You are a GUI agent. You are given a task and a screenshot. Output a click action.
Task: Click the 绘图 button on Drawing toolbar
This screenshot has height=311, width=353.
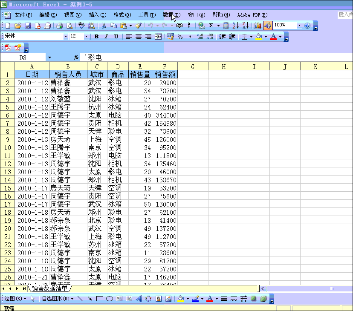pyautogui.click(x=11, y=299)
